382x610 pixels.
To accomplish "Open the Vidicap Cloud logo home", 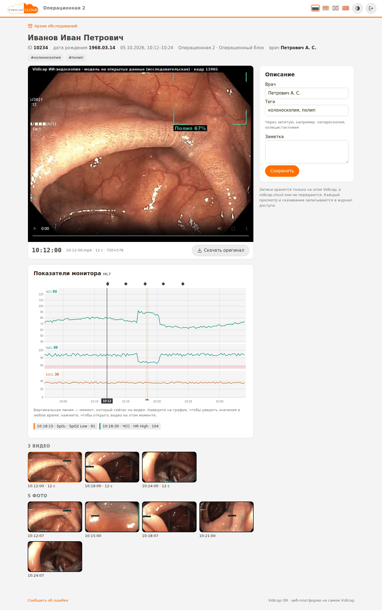I will coord(23,8).
